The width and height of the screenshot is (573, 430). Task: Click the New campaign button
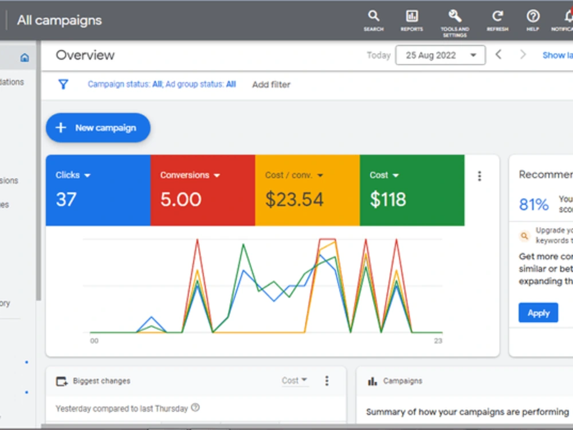click(x=98, y=128)
